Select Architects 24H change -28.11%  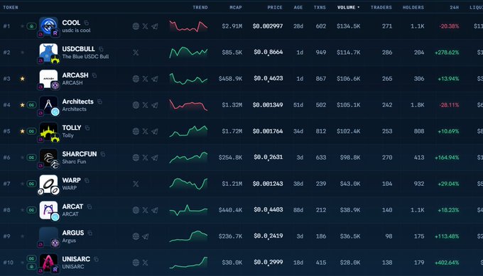click(449, 105)
